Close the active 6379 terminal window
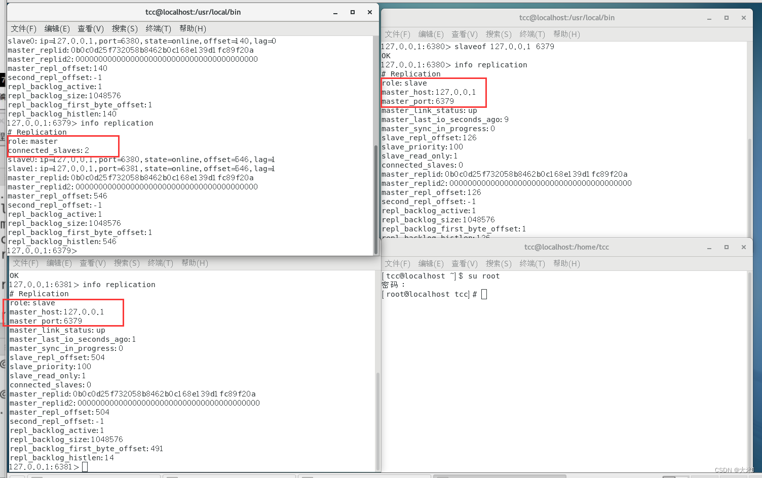The image size is (762, 478). pyautogui.click(x=370, y=12)
